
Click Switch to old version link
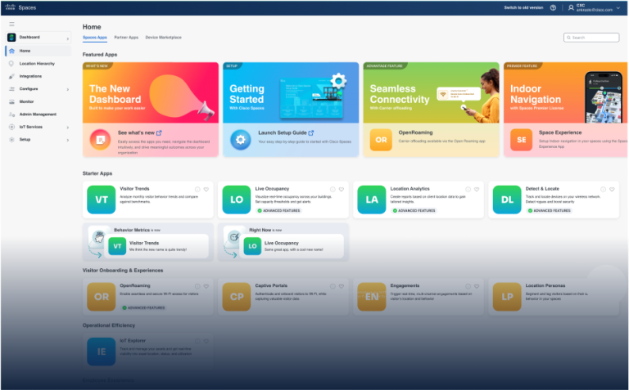pyautogui.click(x=523, y=7)
